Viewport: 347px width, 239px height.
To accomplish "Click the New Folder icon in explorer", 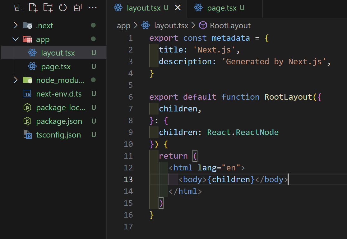I will coord(48,8).
